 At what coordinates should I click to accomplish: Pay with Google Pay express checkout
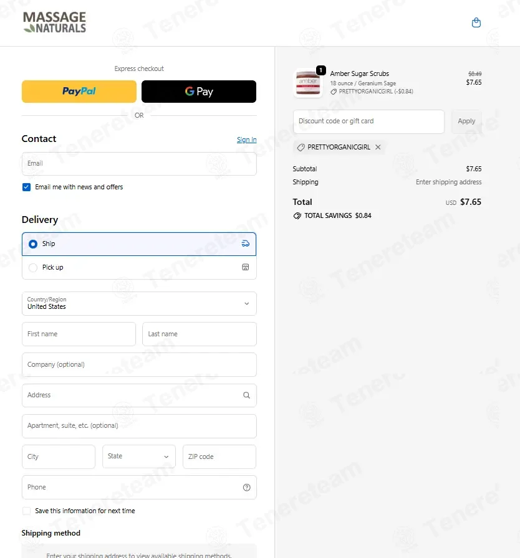199,92
